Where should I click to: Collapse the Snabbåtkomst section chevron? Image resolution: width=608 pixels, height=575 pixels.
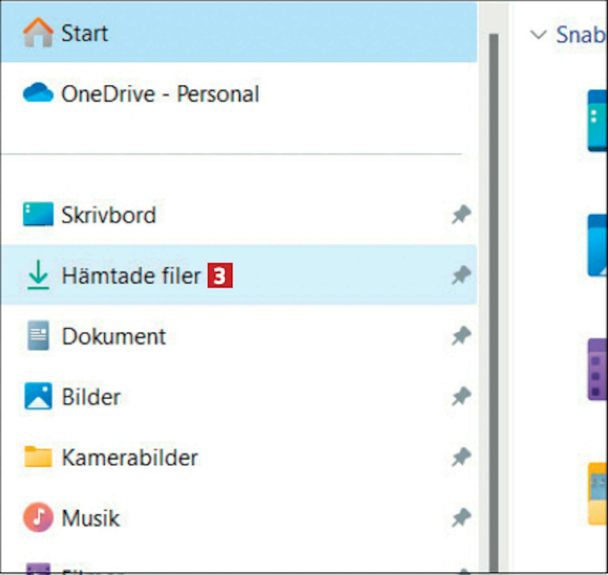(538, 35)
